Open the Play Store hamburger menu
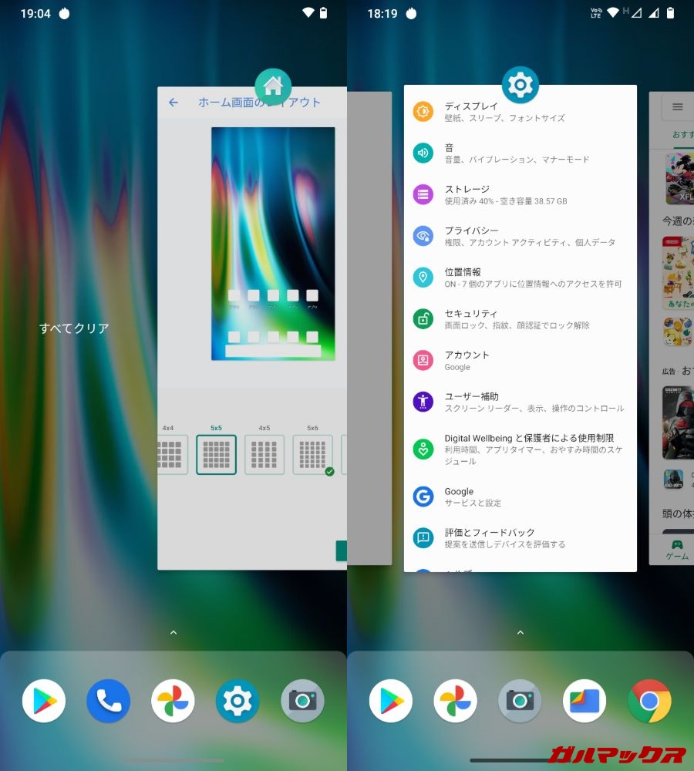Screen dimensions: 694x771 pyautogui.click(x=677, y=107)
